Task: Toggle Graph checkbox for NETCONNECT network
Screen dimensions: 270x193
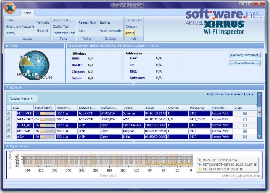Action: tap(245, 113)
